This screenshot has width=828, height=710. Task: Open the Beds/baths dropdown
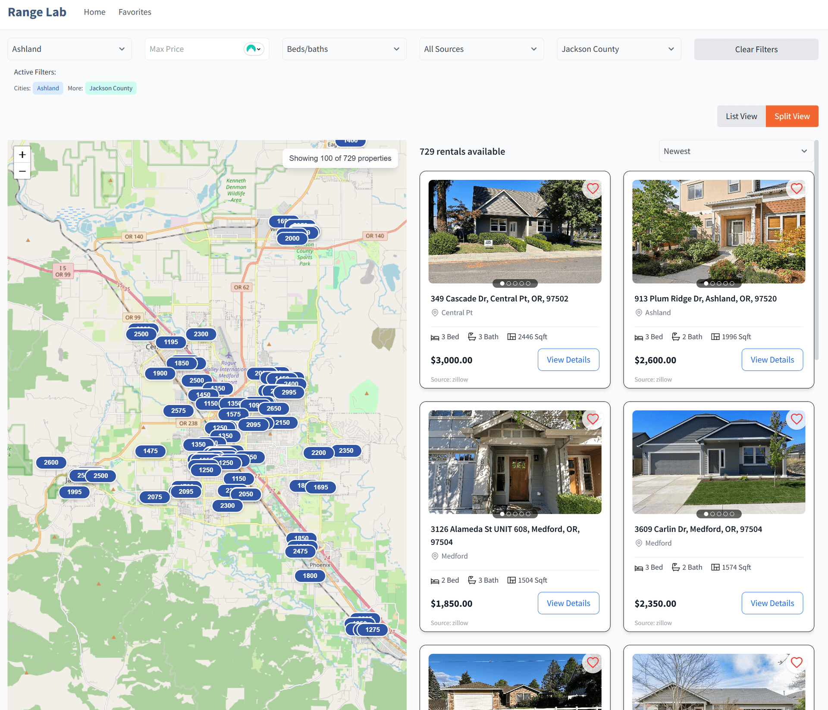(x=344, y=49)
